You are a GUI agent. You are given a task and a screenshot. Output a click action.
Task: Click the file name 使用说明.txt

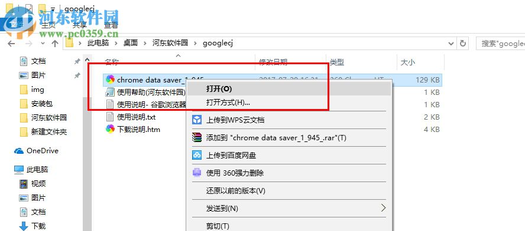click(136, 117)
